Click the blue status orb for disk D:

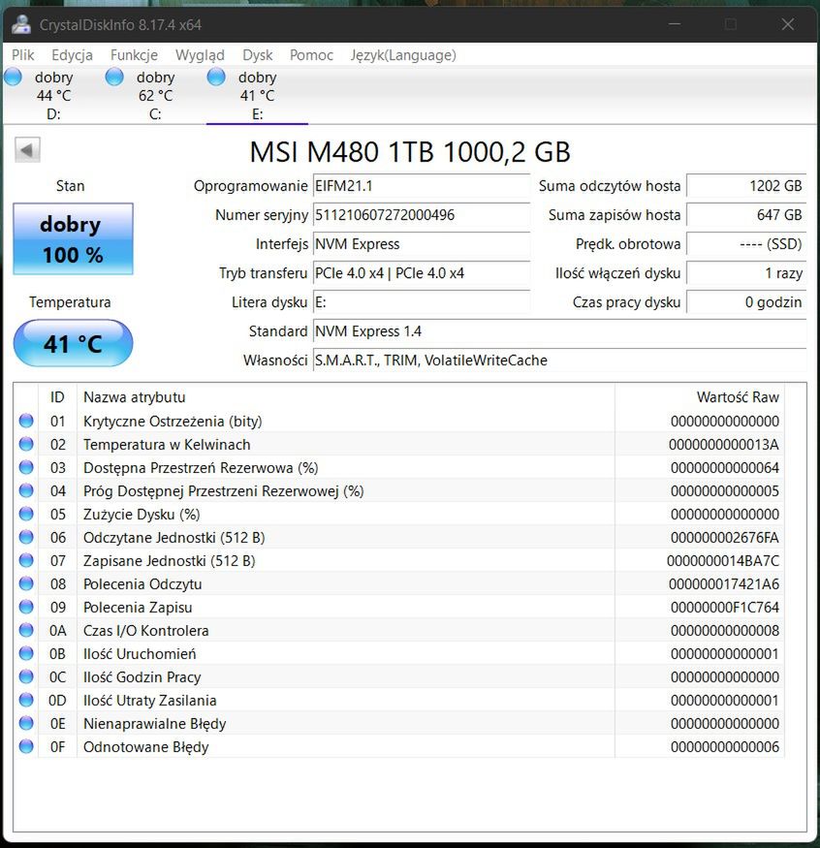[13, 77]
